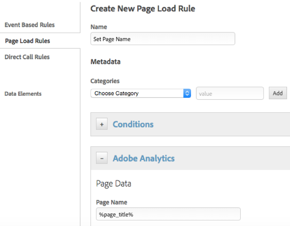Focus the category value text field
The image size is (290, 226).
[230, 93]
